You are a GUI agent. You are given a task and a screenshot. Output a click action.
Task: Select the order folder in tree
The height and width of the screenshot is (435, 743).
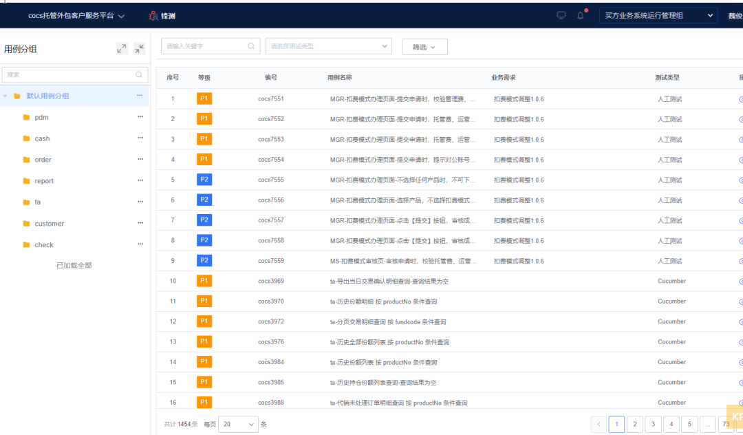click(x=43, y=160)
